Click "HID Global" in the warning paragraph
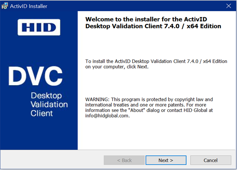Screen dimensions: 237x170 coord(195,110)
